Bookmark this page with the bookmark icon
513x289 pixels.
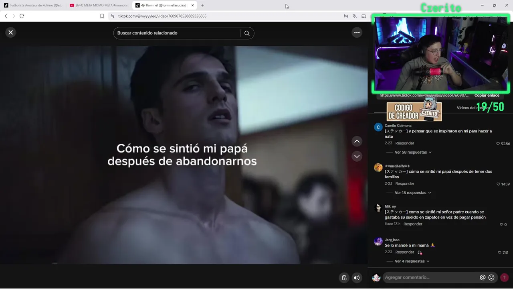[102, 16]
